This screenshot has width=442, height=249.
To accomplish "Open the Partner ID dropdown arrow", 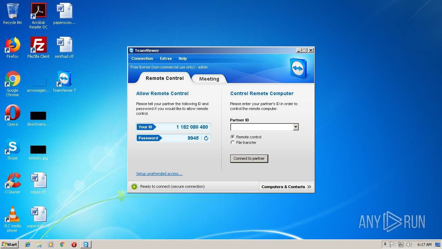I will click(x=296, y=127).
